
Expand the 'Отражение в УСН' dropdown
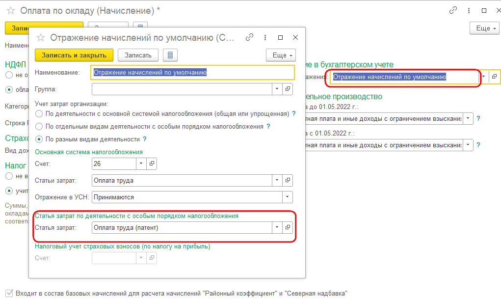(x=287, y=197)
